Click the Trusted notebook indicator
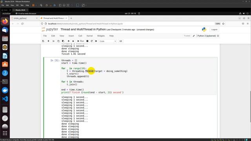Image resolution: width=251 pixels, height=141 pixels. click(187, 36)
